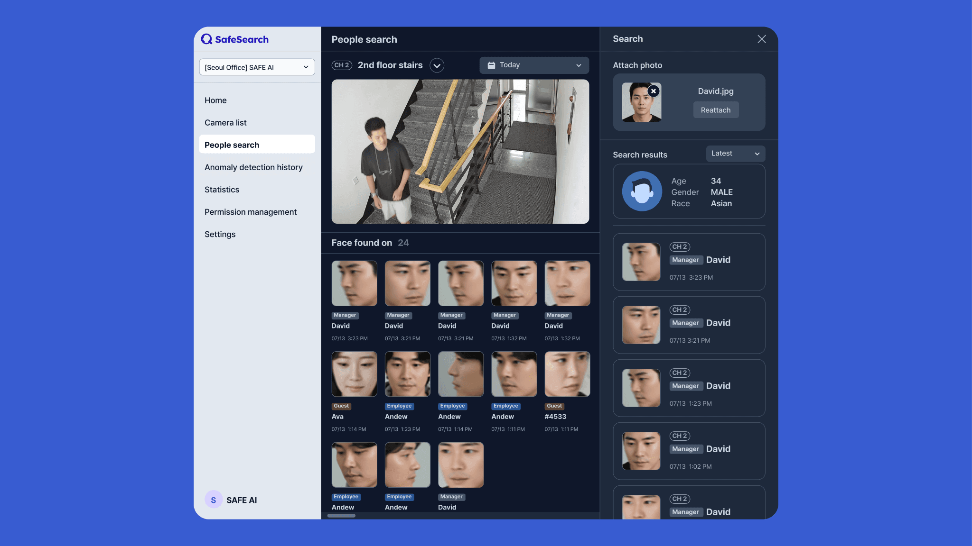972x546 pixels.
Task: Click the SafeSearch logo icon
Action: click(x=206, y=39)
